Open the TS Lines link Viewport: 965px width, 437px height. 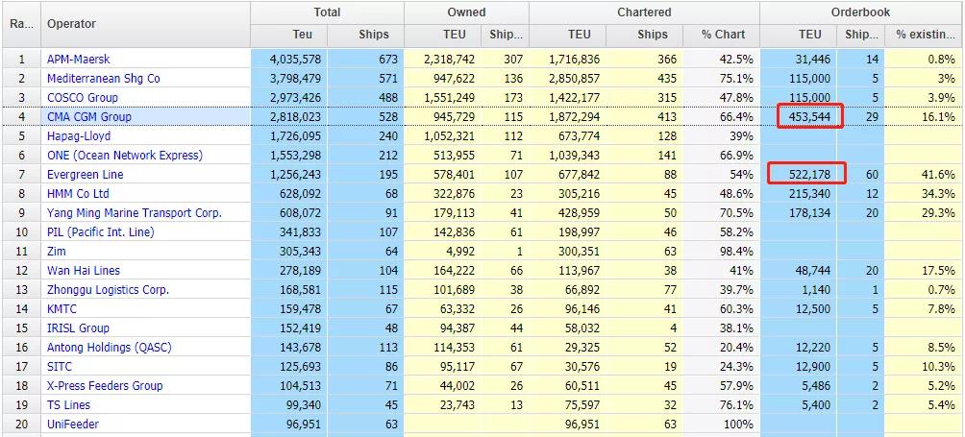(x=68, y=405)
